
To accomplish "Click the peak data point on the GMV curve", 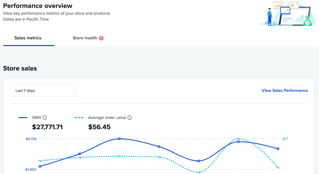I will (119, 138).
